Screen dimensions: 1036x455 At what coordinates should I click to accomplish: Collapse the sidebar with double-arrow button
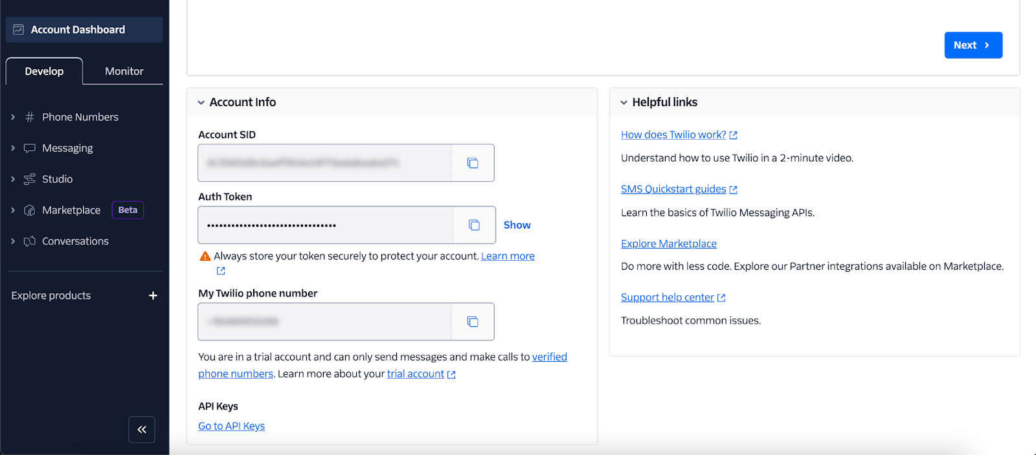pyautogui.click(x=142, y=429)
